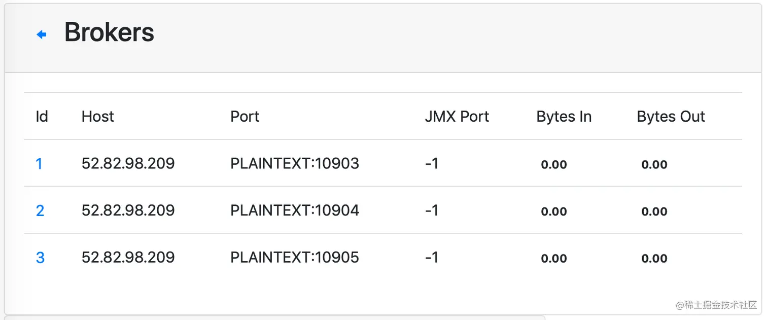Viewport: 767px width, 320px height.
Task: Click Bytes Out value for broker 3
Action: click(x=654, y=259)
